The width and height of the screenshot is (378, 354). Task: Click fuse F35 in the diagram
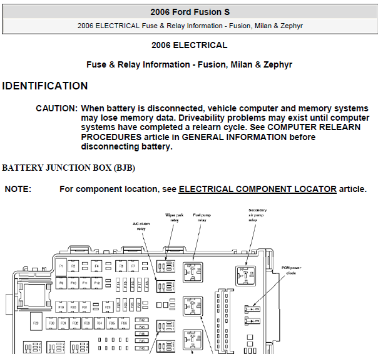tap(111, 323)
